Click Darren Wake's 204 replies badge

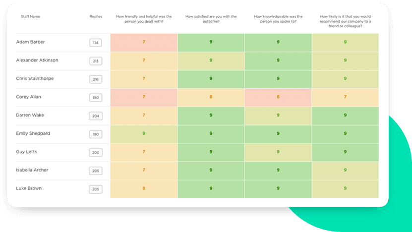[x=96, y=116]
